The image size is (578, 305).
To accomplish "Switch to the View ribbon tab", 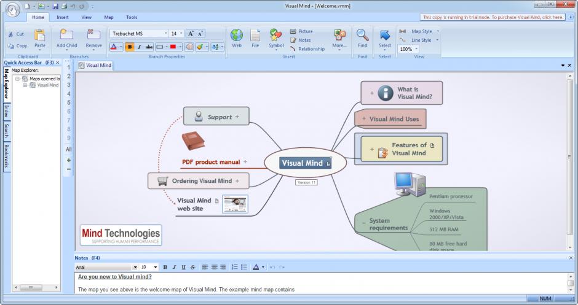I will tap(87, 17).
